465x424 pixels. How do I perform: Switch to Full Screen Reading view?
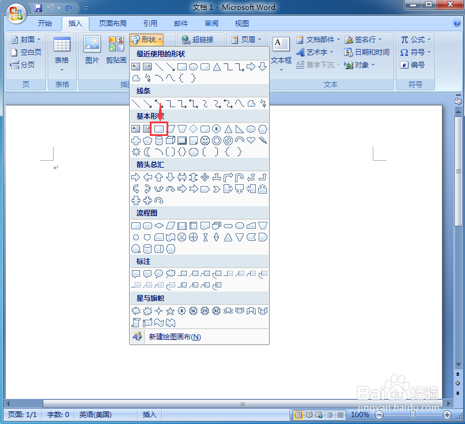click(309, 415)
